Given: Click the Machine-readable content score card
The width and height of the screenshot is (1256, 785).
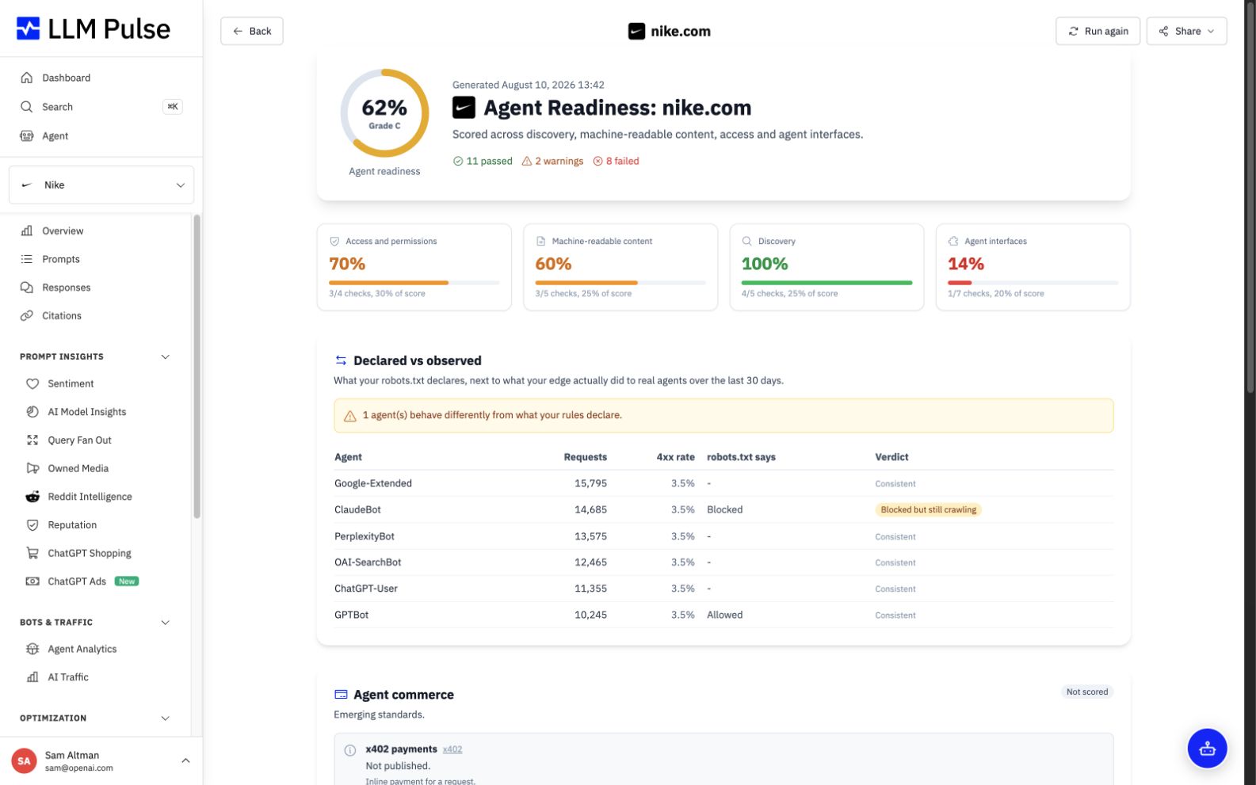Looking at the screenshot, I should pos(620,267).
